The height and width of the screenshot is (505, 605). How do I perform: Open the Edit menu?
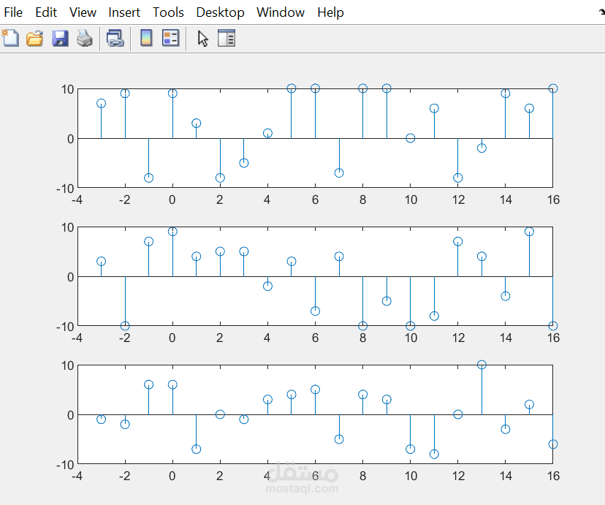(46, 12)
